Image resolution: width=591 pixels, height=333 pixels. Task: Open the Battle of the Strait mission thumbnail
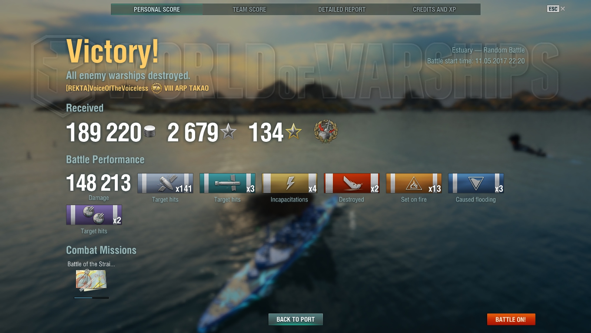(91, 281)
